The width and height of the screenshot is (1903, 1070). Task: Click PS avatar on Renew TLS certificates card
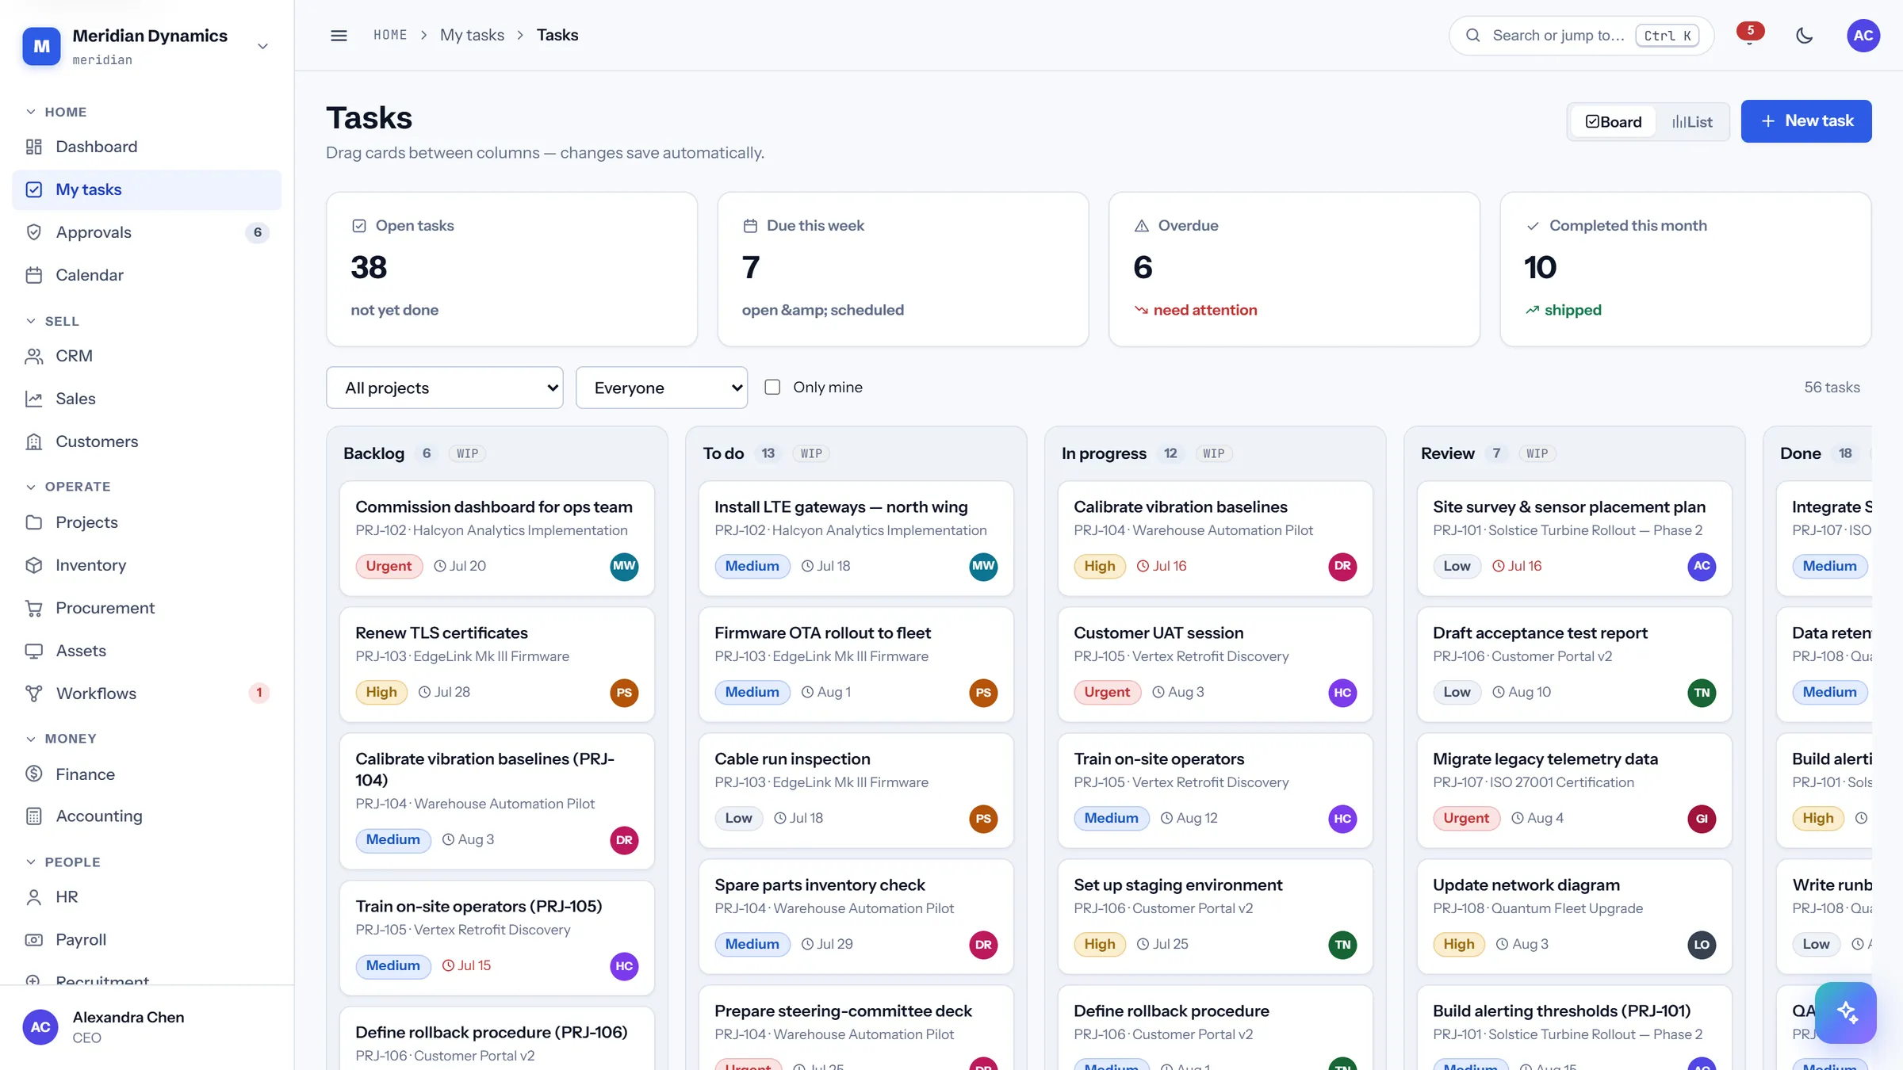pyautogui.click(x=624, y=693)
